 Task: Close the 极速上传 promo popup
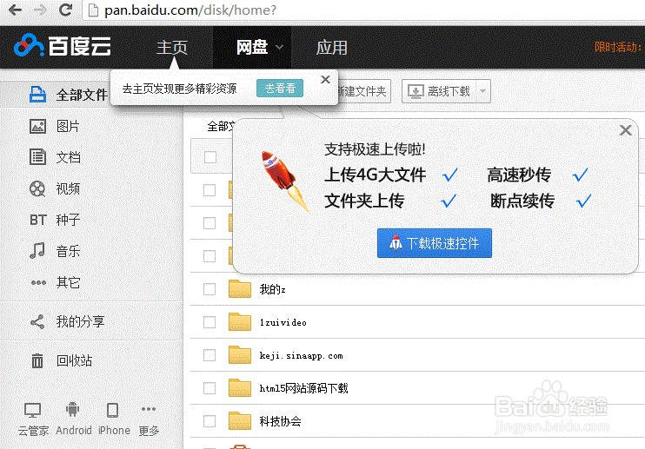pos(626,130)
